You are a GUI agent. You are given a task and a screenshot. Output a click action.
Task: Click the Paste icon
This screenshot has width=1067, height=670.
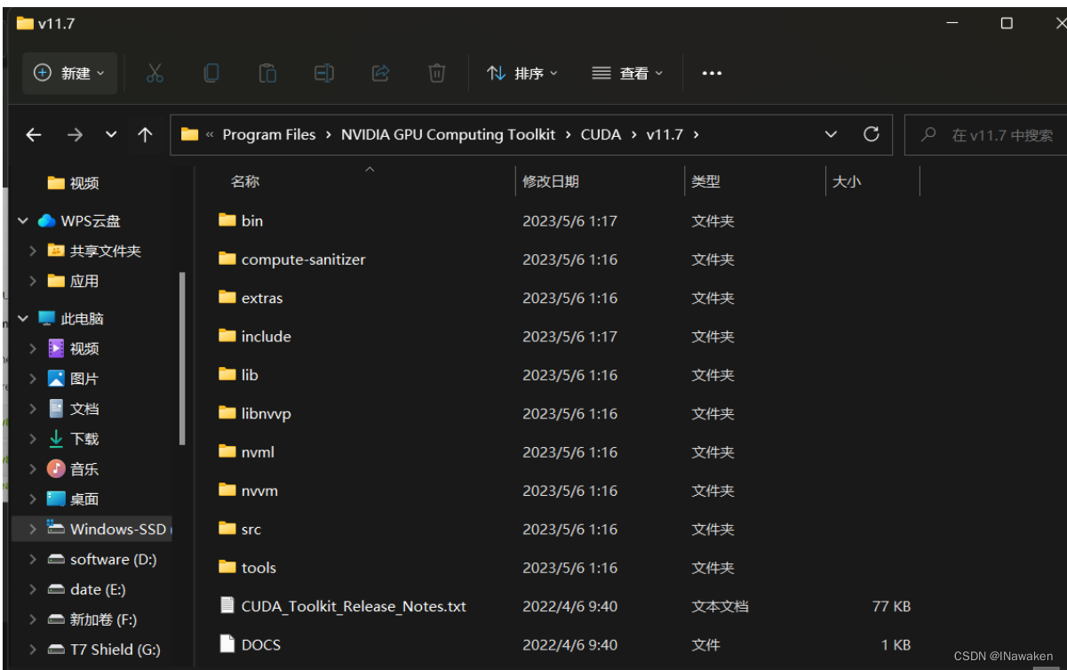267,74
